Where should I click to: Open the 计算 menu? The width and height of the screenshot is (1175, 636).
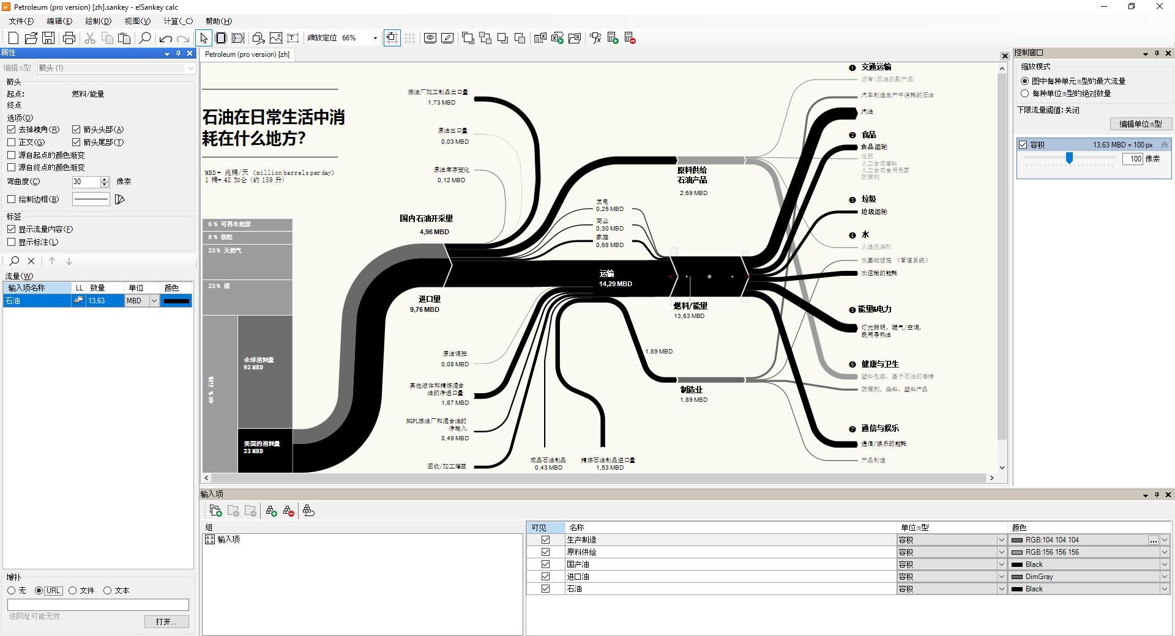[x=178, y=21]
